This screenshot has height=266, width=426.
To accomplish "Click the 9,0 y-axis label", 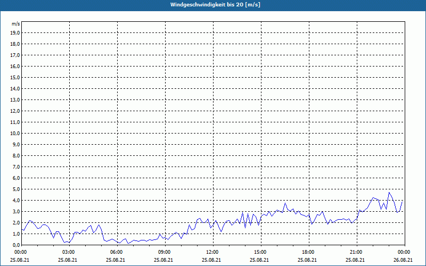I will pos(16,144).
